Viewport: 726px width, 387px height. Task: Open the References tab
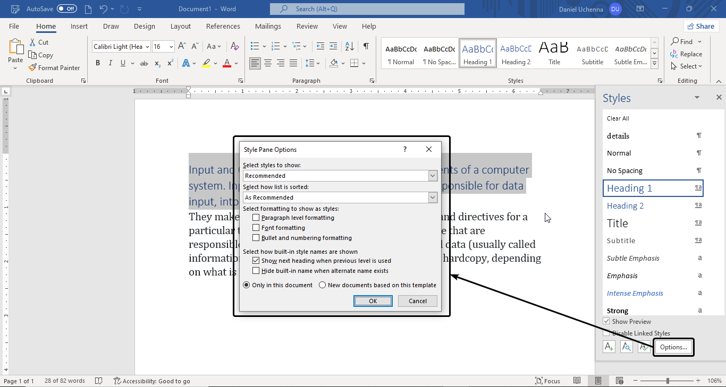tap(223, 27)
